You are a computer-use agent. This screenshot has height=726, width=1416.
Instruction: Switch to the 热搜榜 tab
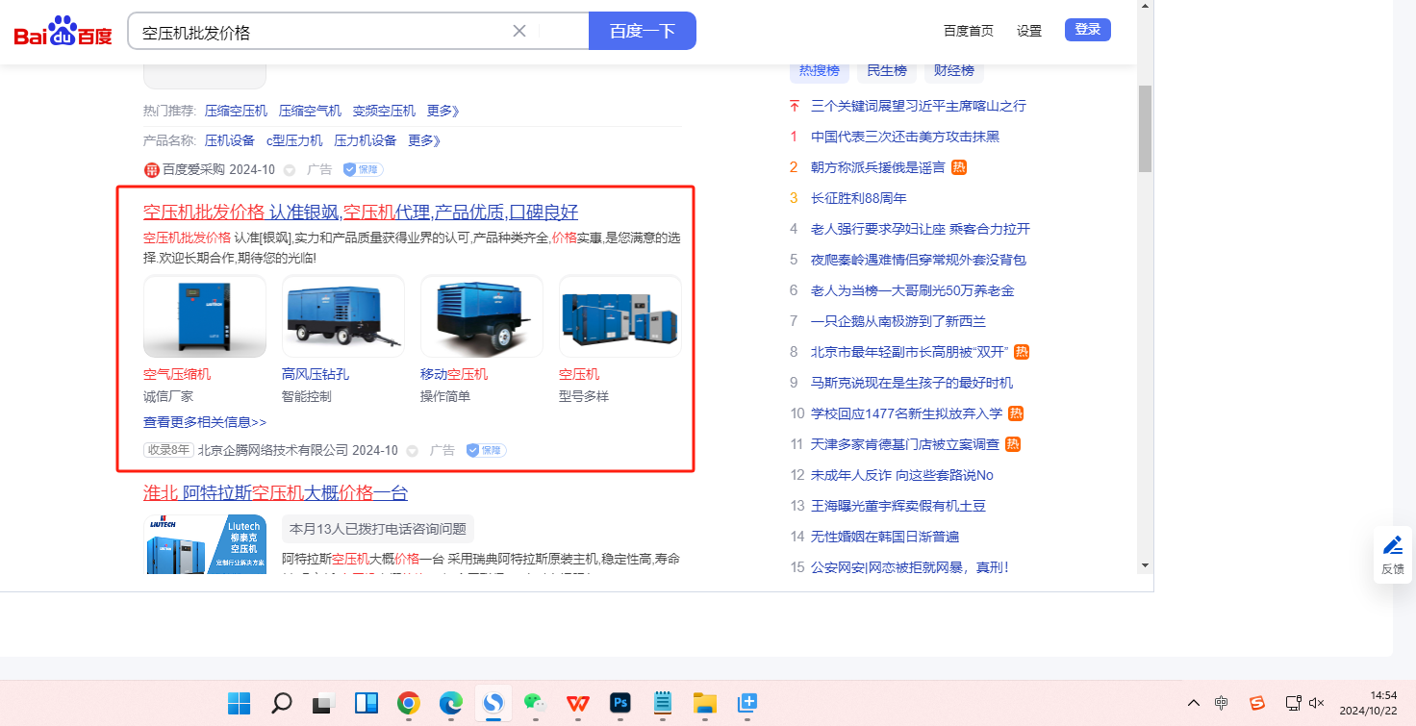pos(820,70)
